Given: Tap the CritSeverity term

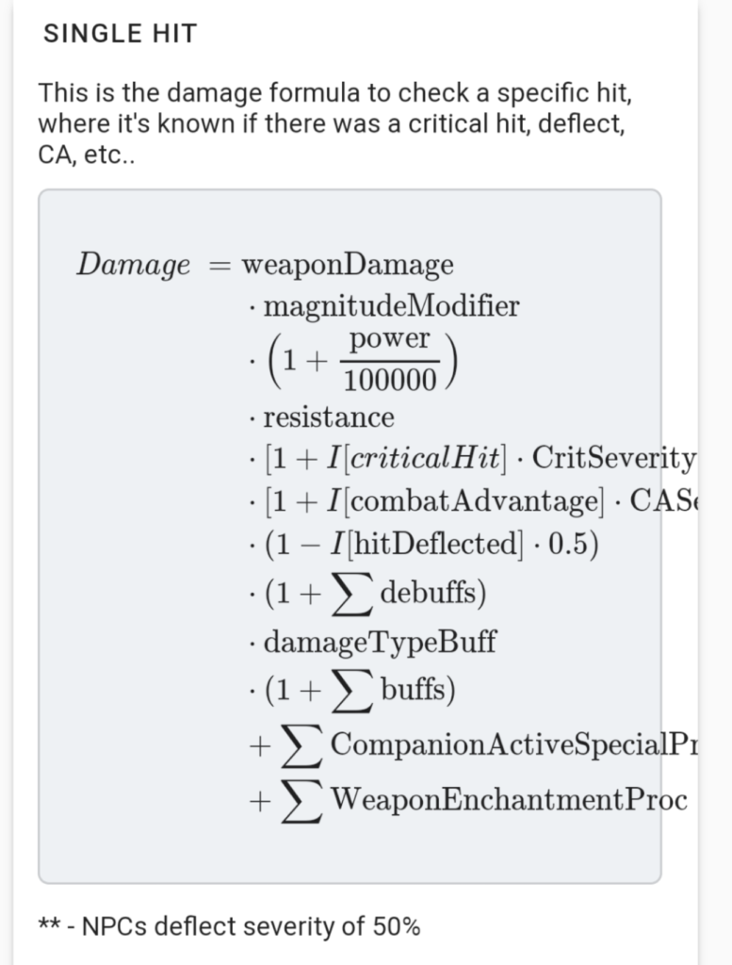Looking at the screenshot, I should (613, 459).
